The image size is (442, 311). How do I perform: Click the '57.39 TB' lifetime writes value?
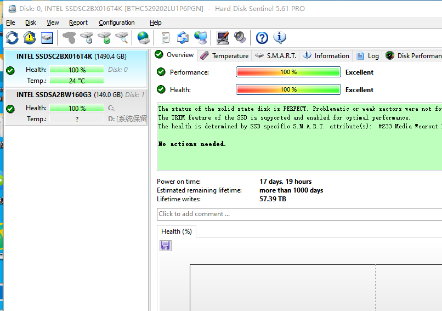tap(273, 199)
